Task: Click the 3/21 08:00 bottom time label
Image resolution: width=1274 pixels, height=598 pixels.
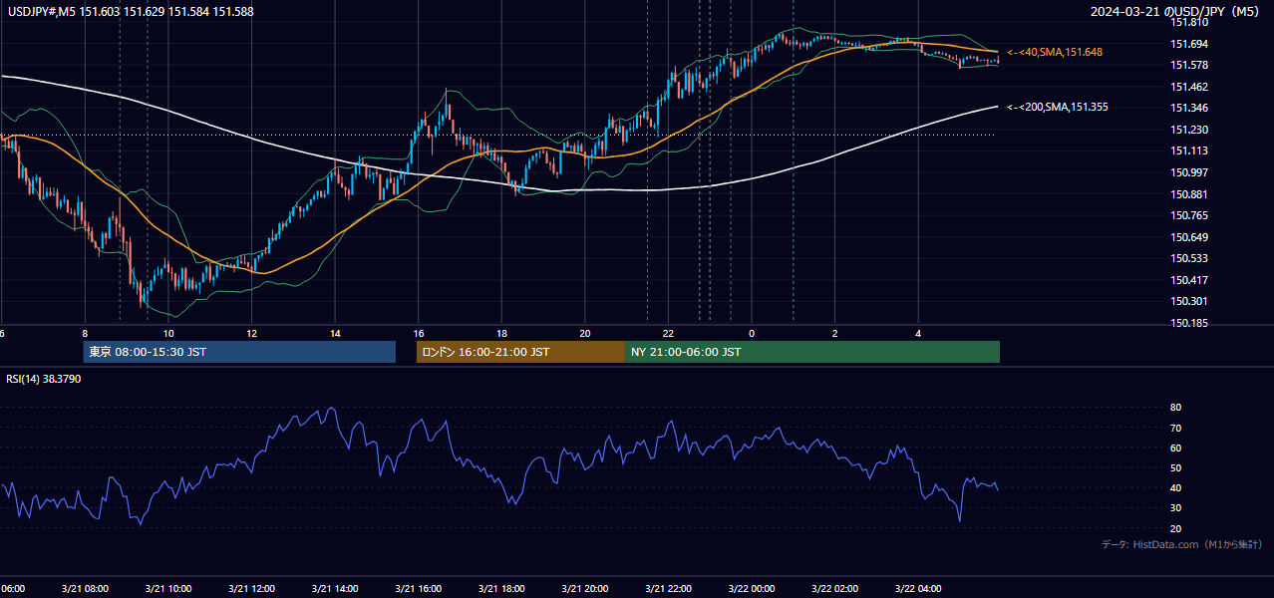Action: (x=84, y=589)
